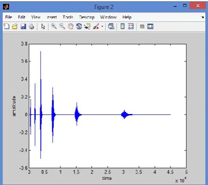The image size is (208, 185).
Task: Click the Link Plot icon
Action: point(111,26)
